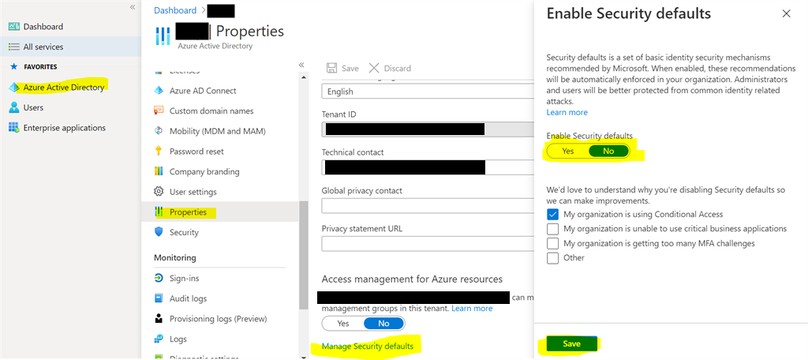Screen dimensions: 808x360
Task: Open the language dropdown showing English
Action: coord(428,92)
